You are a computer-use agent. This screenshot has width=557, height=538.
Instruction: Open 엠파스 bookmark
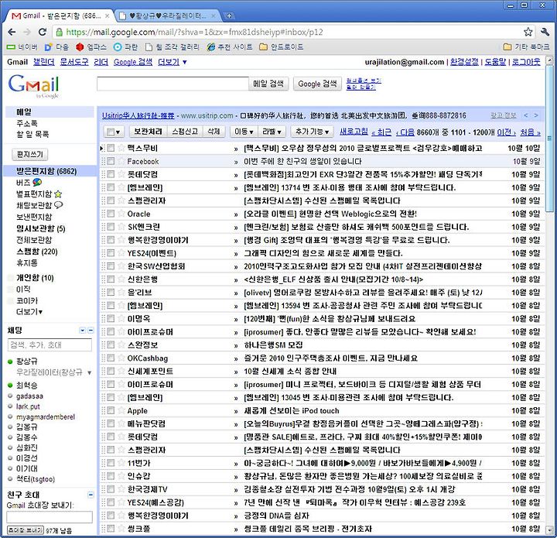coord(91,47)
